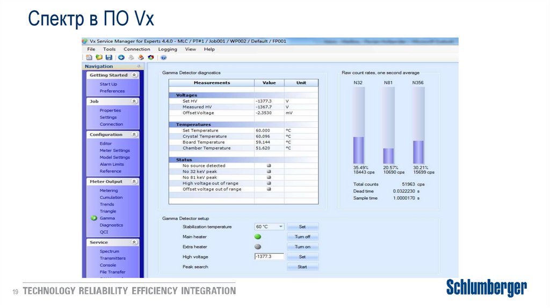The width and height of the screenshot is (550, 308).
Task: Click the multicolored circular toolbar icon
Action: pyautogui.click(x=151, y=57)
